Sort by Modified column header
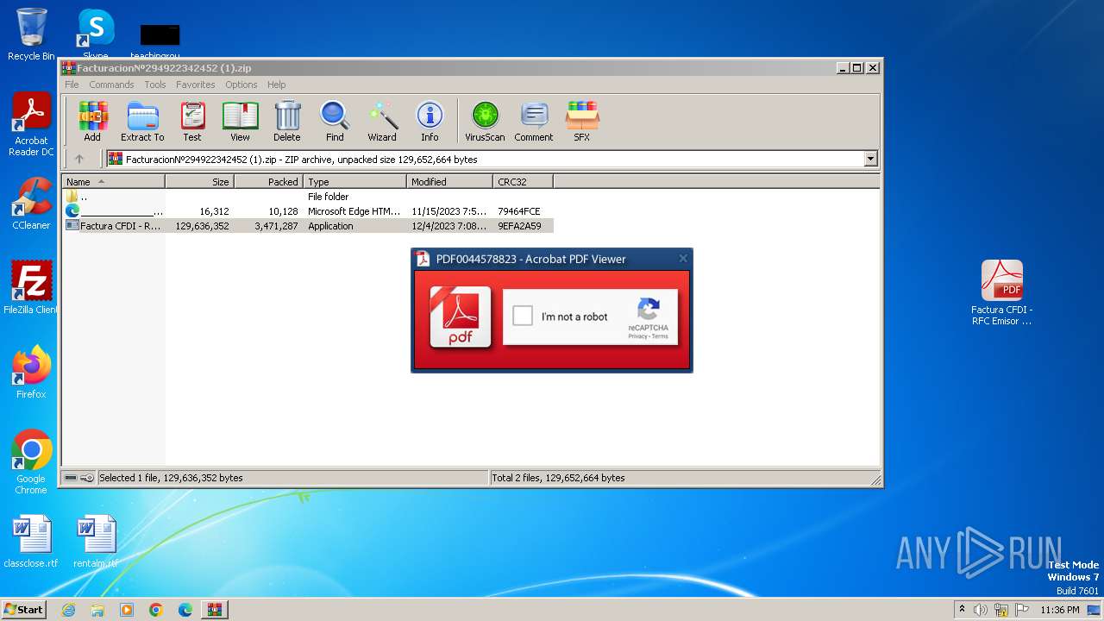This screenshot has width=1104, height=621. click(x=449, y=181)
